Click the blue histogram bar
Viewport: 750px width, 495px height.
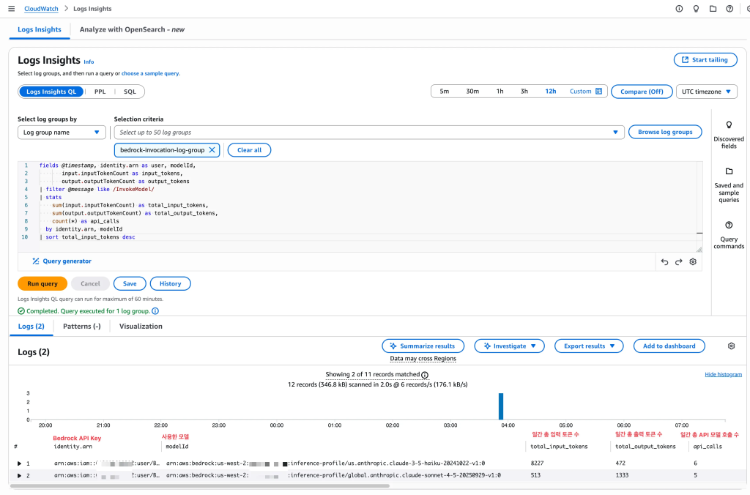tap(501, 406)
